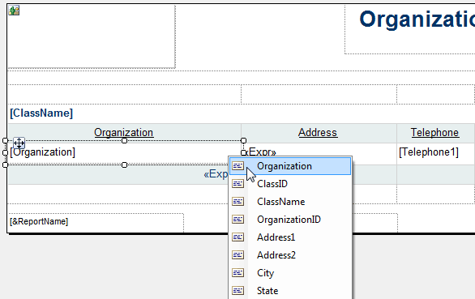This screenshot has height=299, width=475.
Task: Click bottom-middle resize handle of selected cell
Action: [124, 164]
